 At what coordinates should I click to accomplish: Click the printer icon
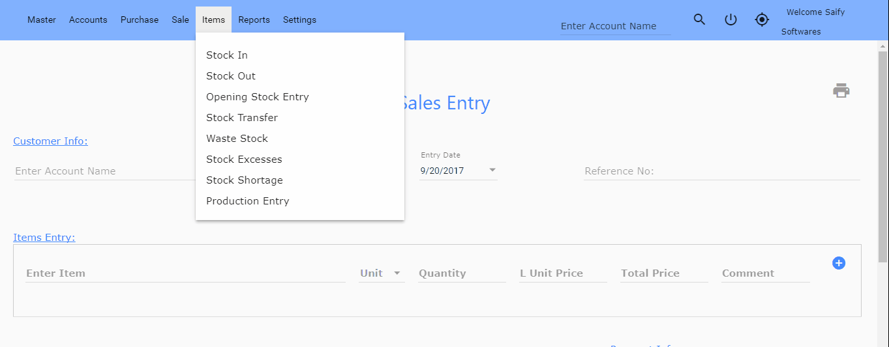coord(841,90)
